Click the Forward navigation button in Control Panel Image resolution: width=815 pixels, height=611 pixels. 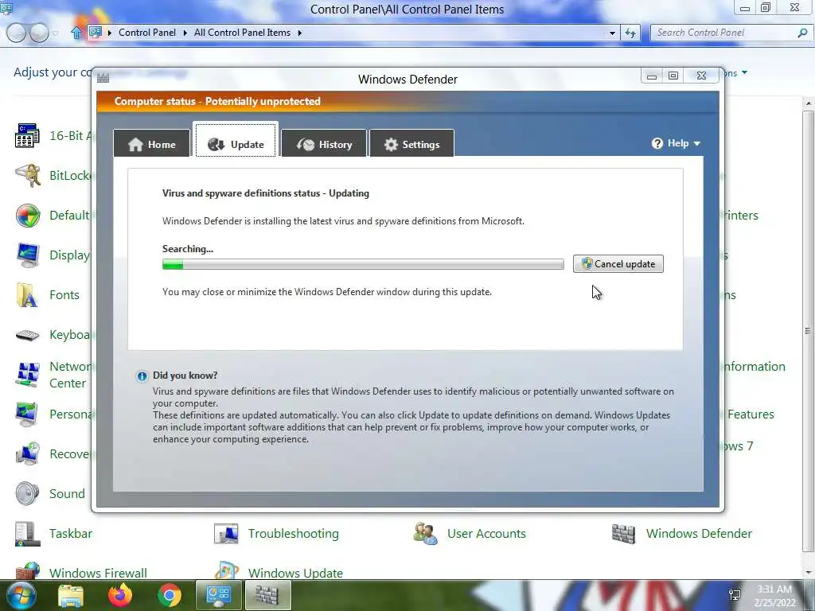pyautogui.click(x=39, y=33)
